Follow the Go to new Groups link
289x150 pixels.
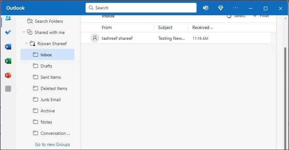pos(52,144)
